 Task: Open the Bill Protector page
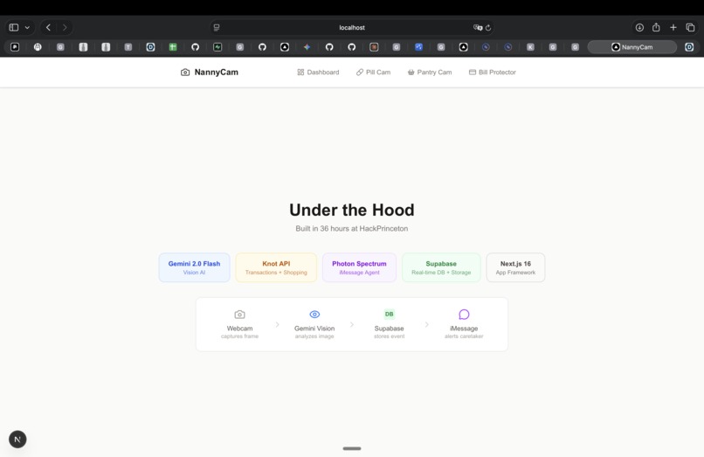pyautogui.click(x=492, y=72)
